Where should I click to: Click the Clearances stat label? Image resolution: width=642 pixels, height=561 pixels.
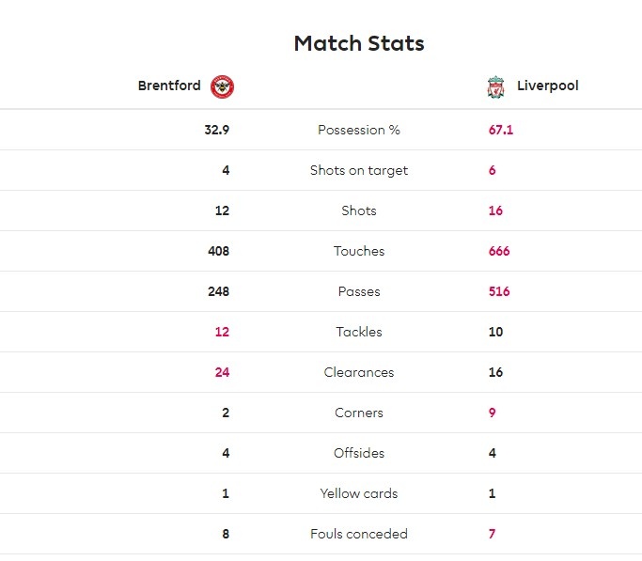point(359,372)
